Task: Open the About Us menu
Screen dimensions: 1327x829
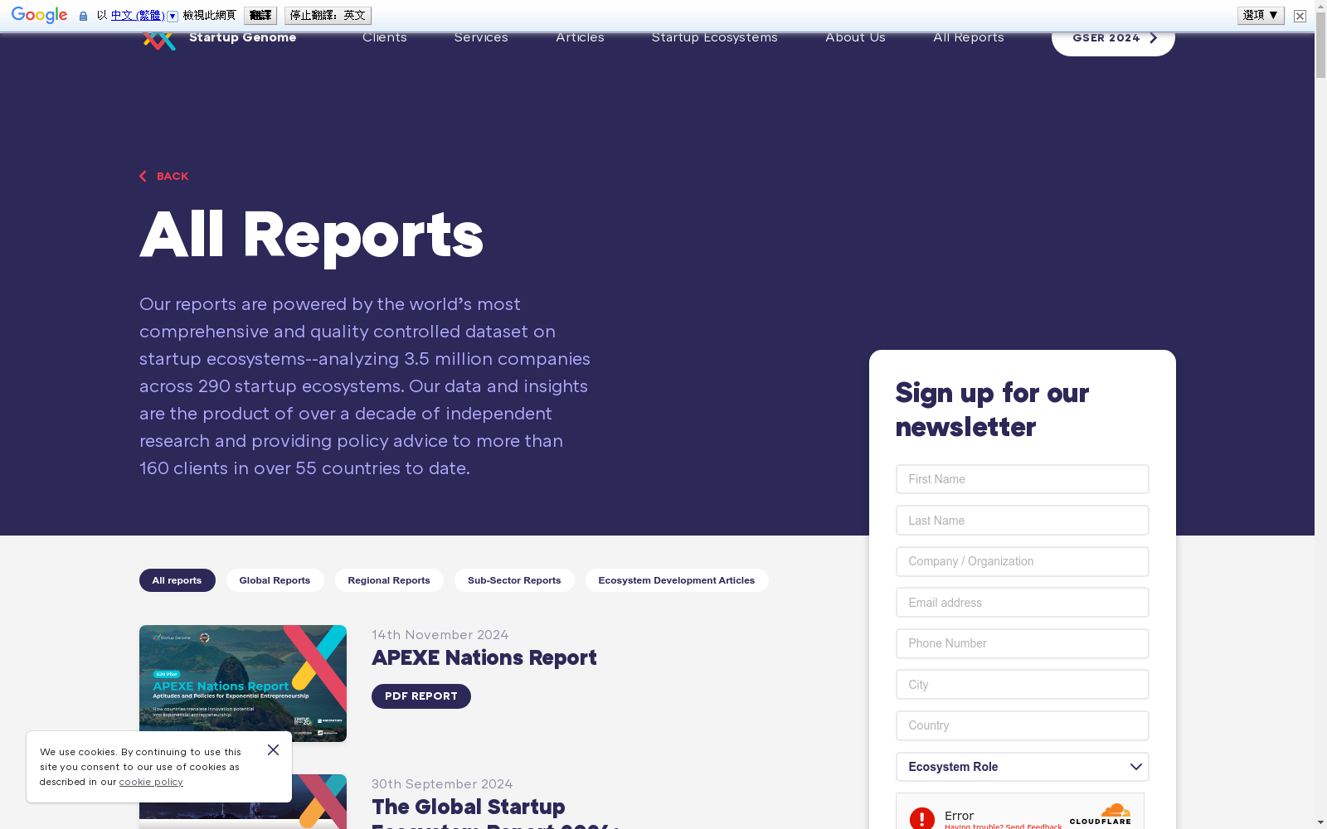Action: coord(855,38)
